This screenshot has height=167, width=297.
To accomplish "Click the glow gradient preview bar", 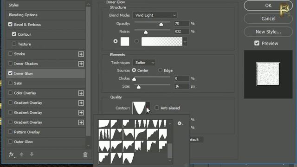I will pos(162,41).
